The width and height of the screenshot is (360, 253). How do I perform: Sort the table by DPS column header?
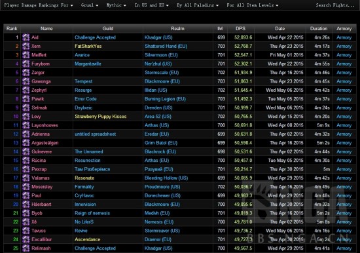(x=241, y=29)
